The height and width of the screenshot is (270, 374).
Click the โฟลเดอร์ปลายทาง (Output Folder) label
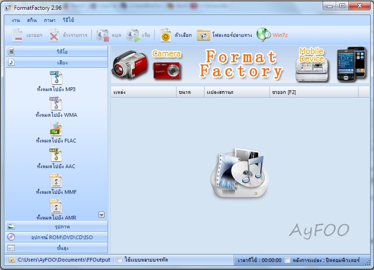[232, 35]
